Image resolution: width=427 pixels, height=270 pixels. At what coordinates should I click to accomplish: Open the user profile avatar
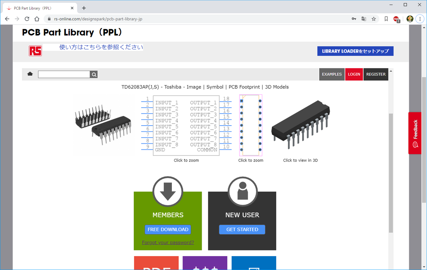(410, 19)
